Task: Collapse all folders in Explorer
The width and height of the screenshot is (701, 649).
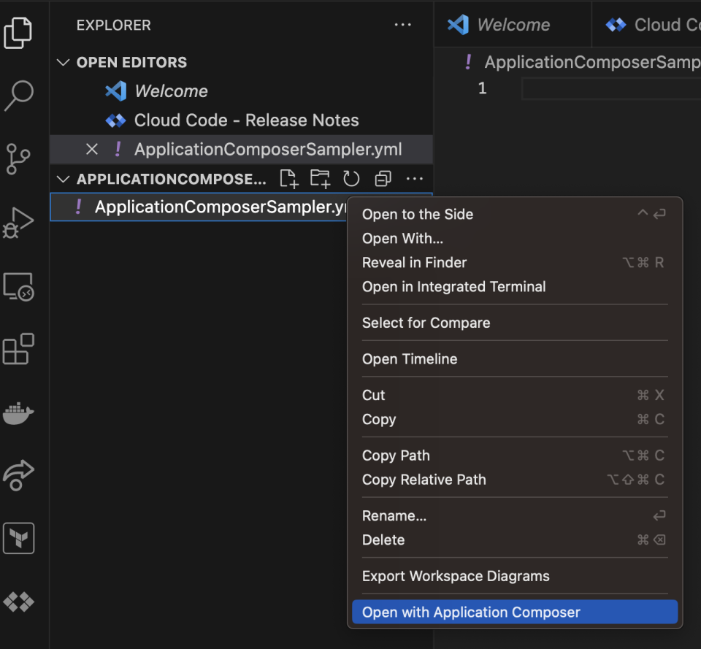Action: pyautogui.click(x=383, y=178)
